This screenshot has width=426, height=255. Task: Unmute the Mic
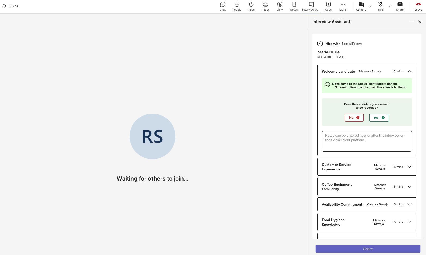[x=380, y=6]
